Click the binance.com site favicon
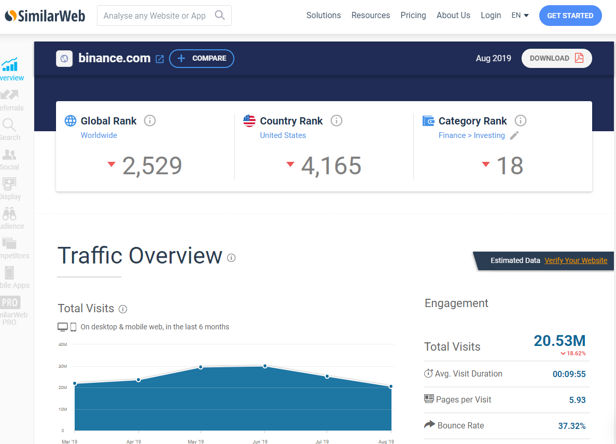 pyautogui.click(x=64, y=59)
